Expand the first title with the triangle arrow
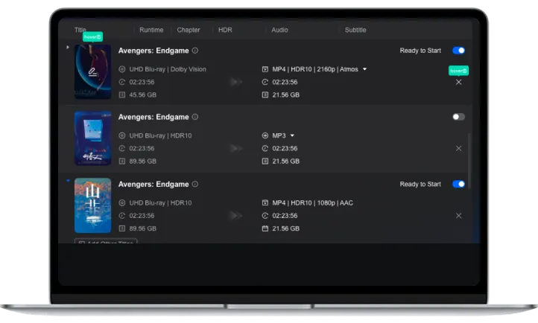538x323 pixels. point(68,47)
